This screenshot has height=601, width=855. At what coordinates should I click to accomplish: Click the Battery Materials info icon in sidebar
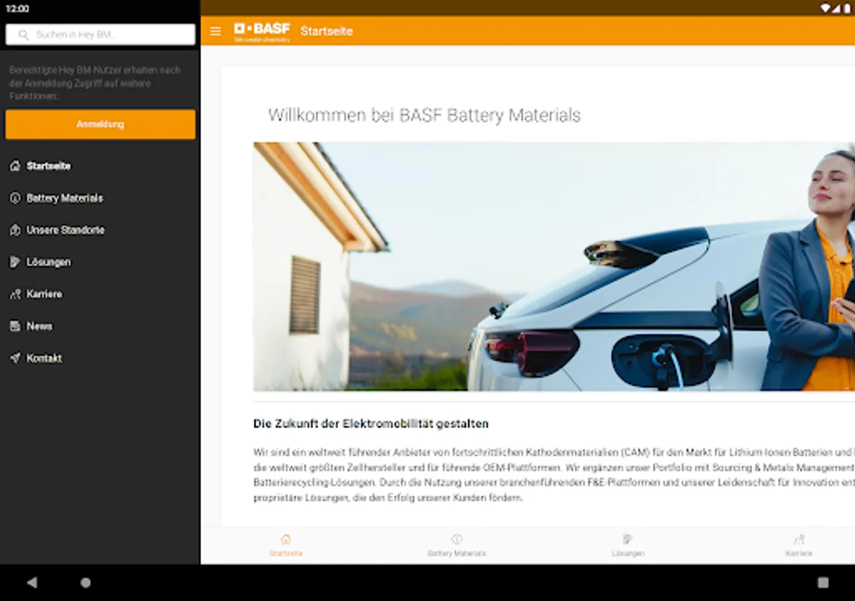15,198
